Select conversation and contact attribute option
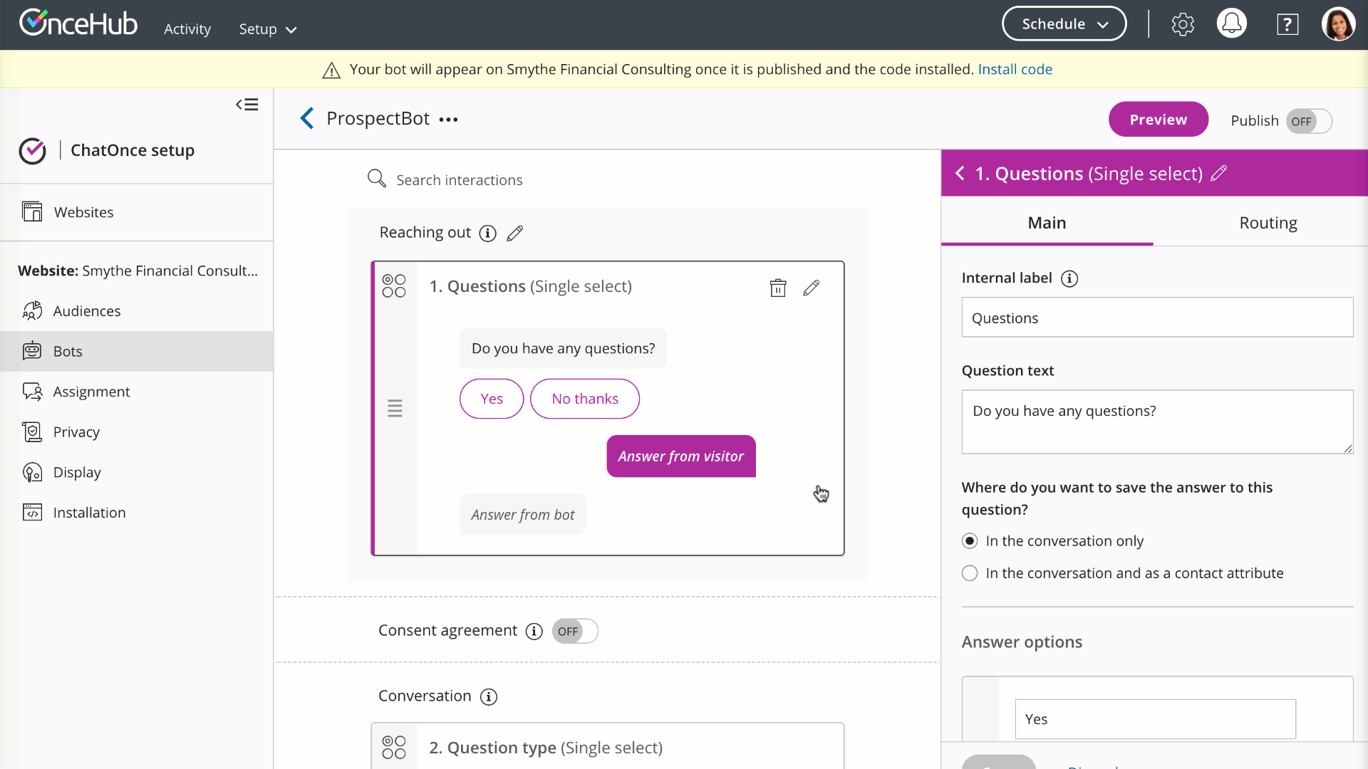Image resolution: width=1368 pixels, height=769 pixels. (x=970, y=573)
